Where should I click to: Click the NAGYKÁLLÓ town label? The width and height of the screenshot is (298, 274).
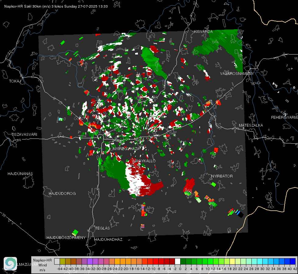pyautogui.click(x=144, y=161)
